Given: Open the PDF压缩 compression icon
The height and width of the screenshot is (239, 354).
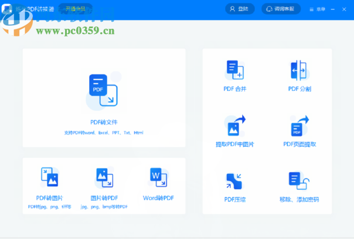Looking at the screenshot, I should (234, 181).
